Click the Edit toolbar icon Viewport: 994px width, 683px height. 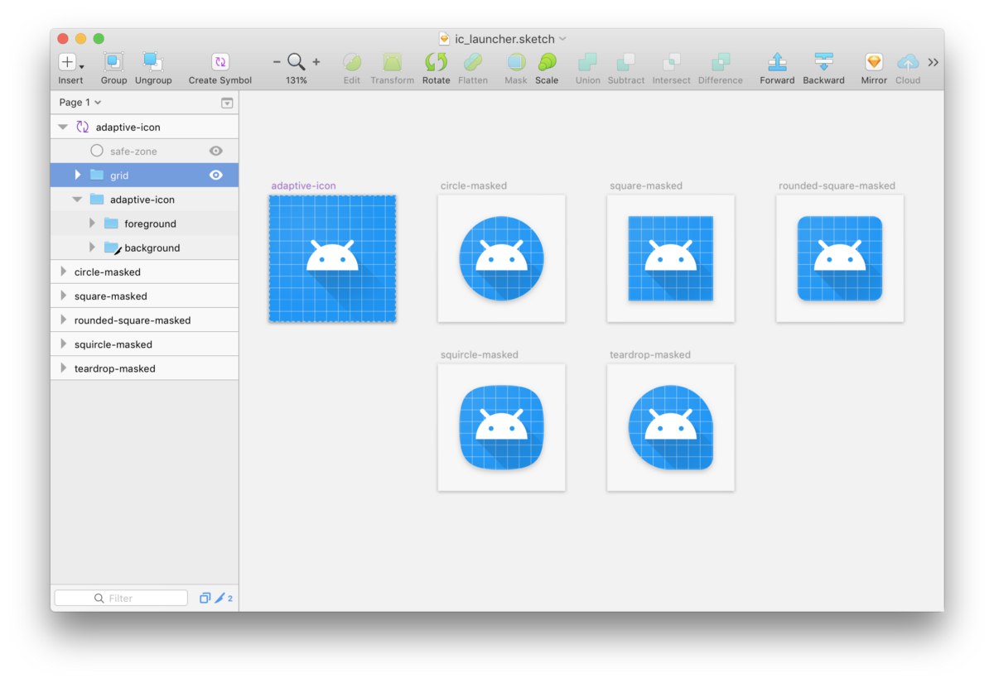352,62
